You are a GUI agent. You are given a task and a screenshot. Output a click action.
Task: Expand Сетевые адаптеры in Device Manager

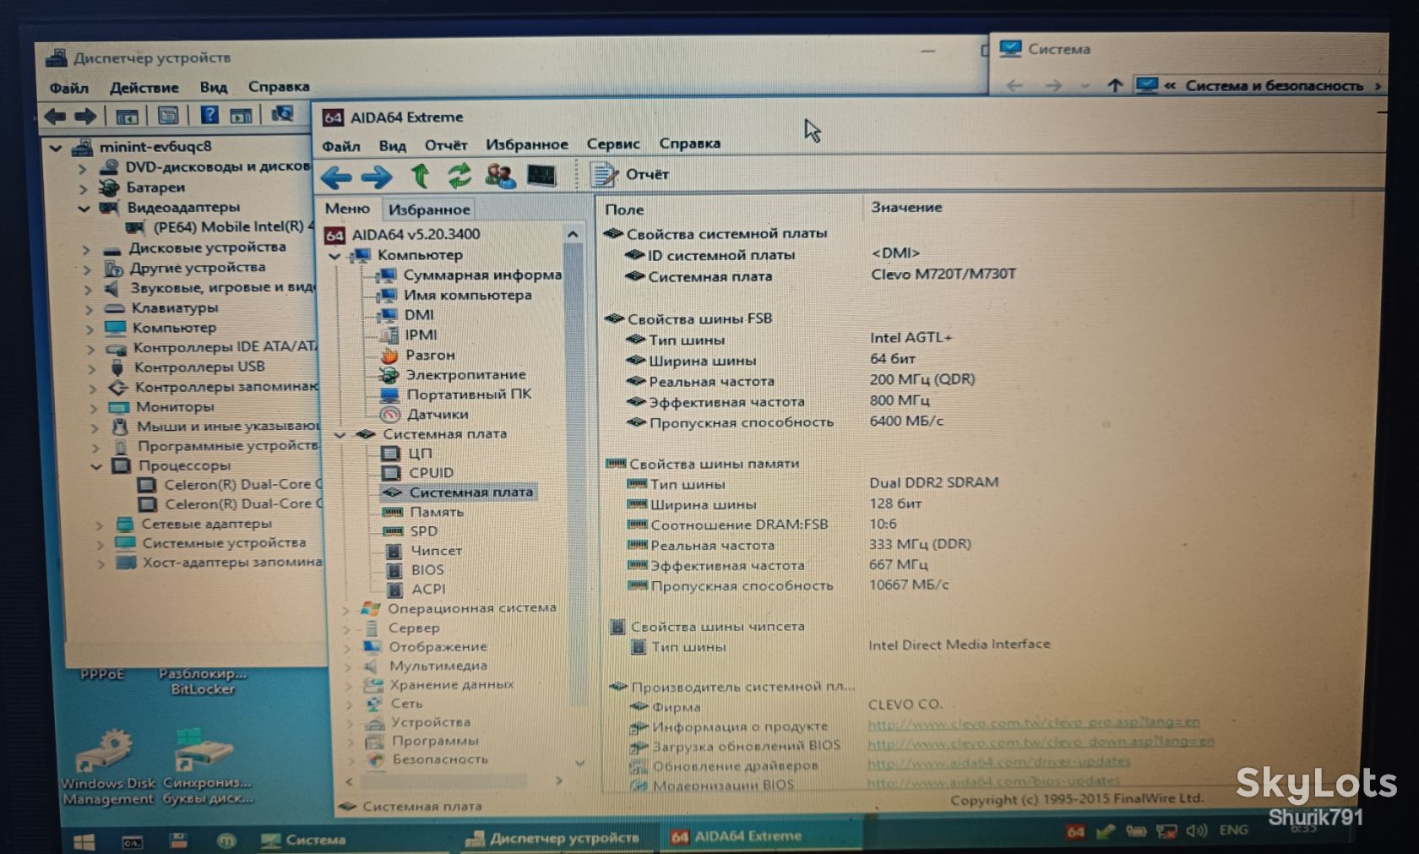tap(100, 525)
